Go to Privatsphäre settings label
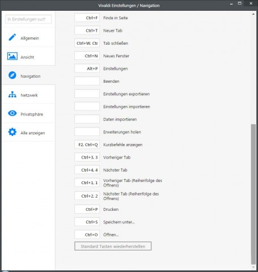 click(x=32, y=114)
